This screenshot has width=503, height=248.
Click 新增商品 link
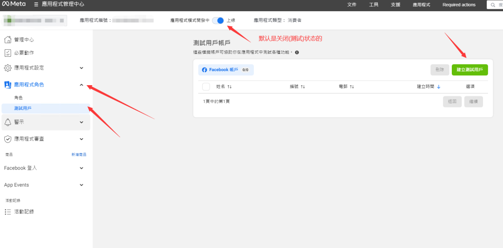tap(79, 155)
